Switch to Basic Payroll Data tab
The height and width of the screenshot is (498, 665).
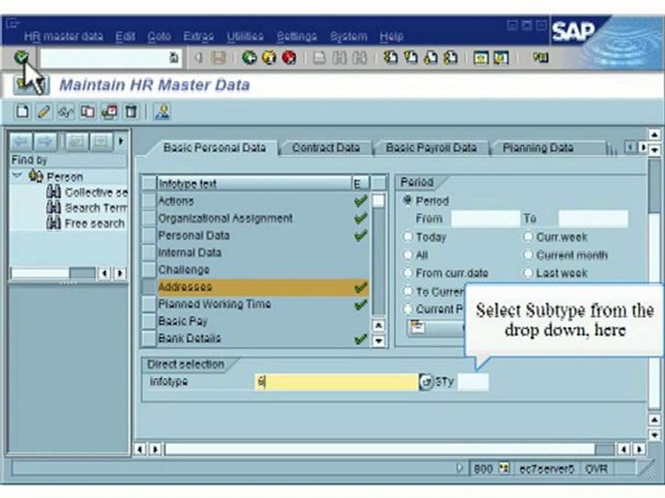pyautogui.click(x=431, y=148)
